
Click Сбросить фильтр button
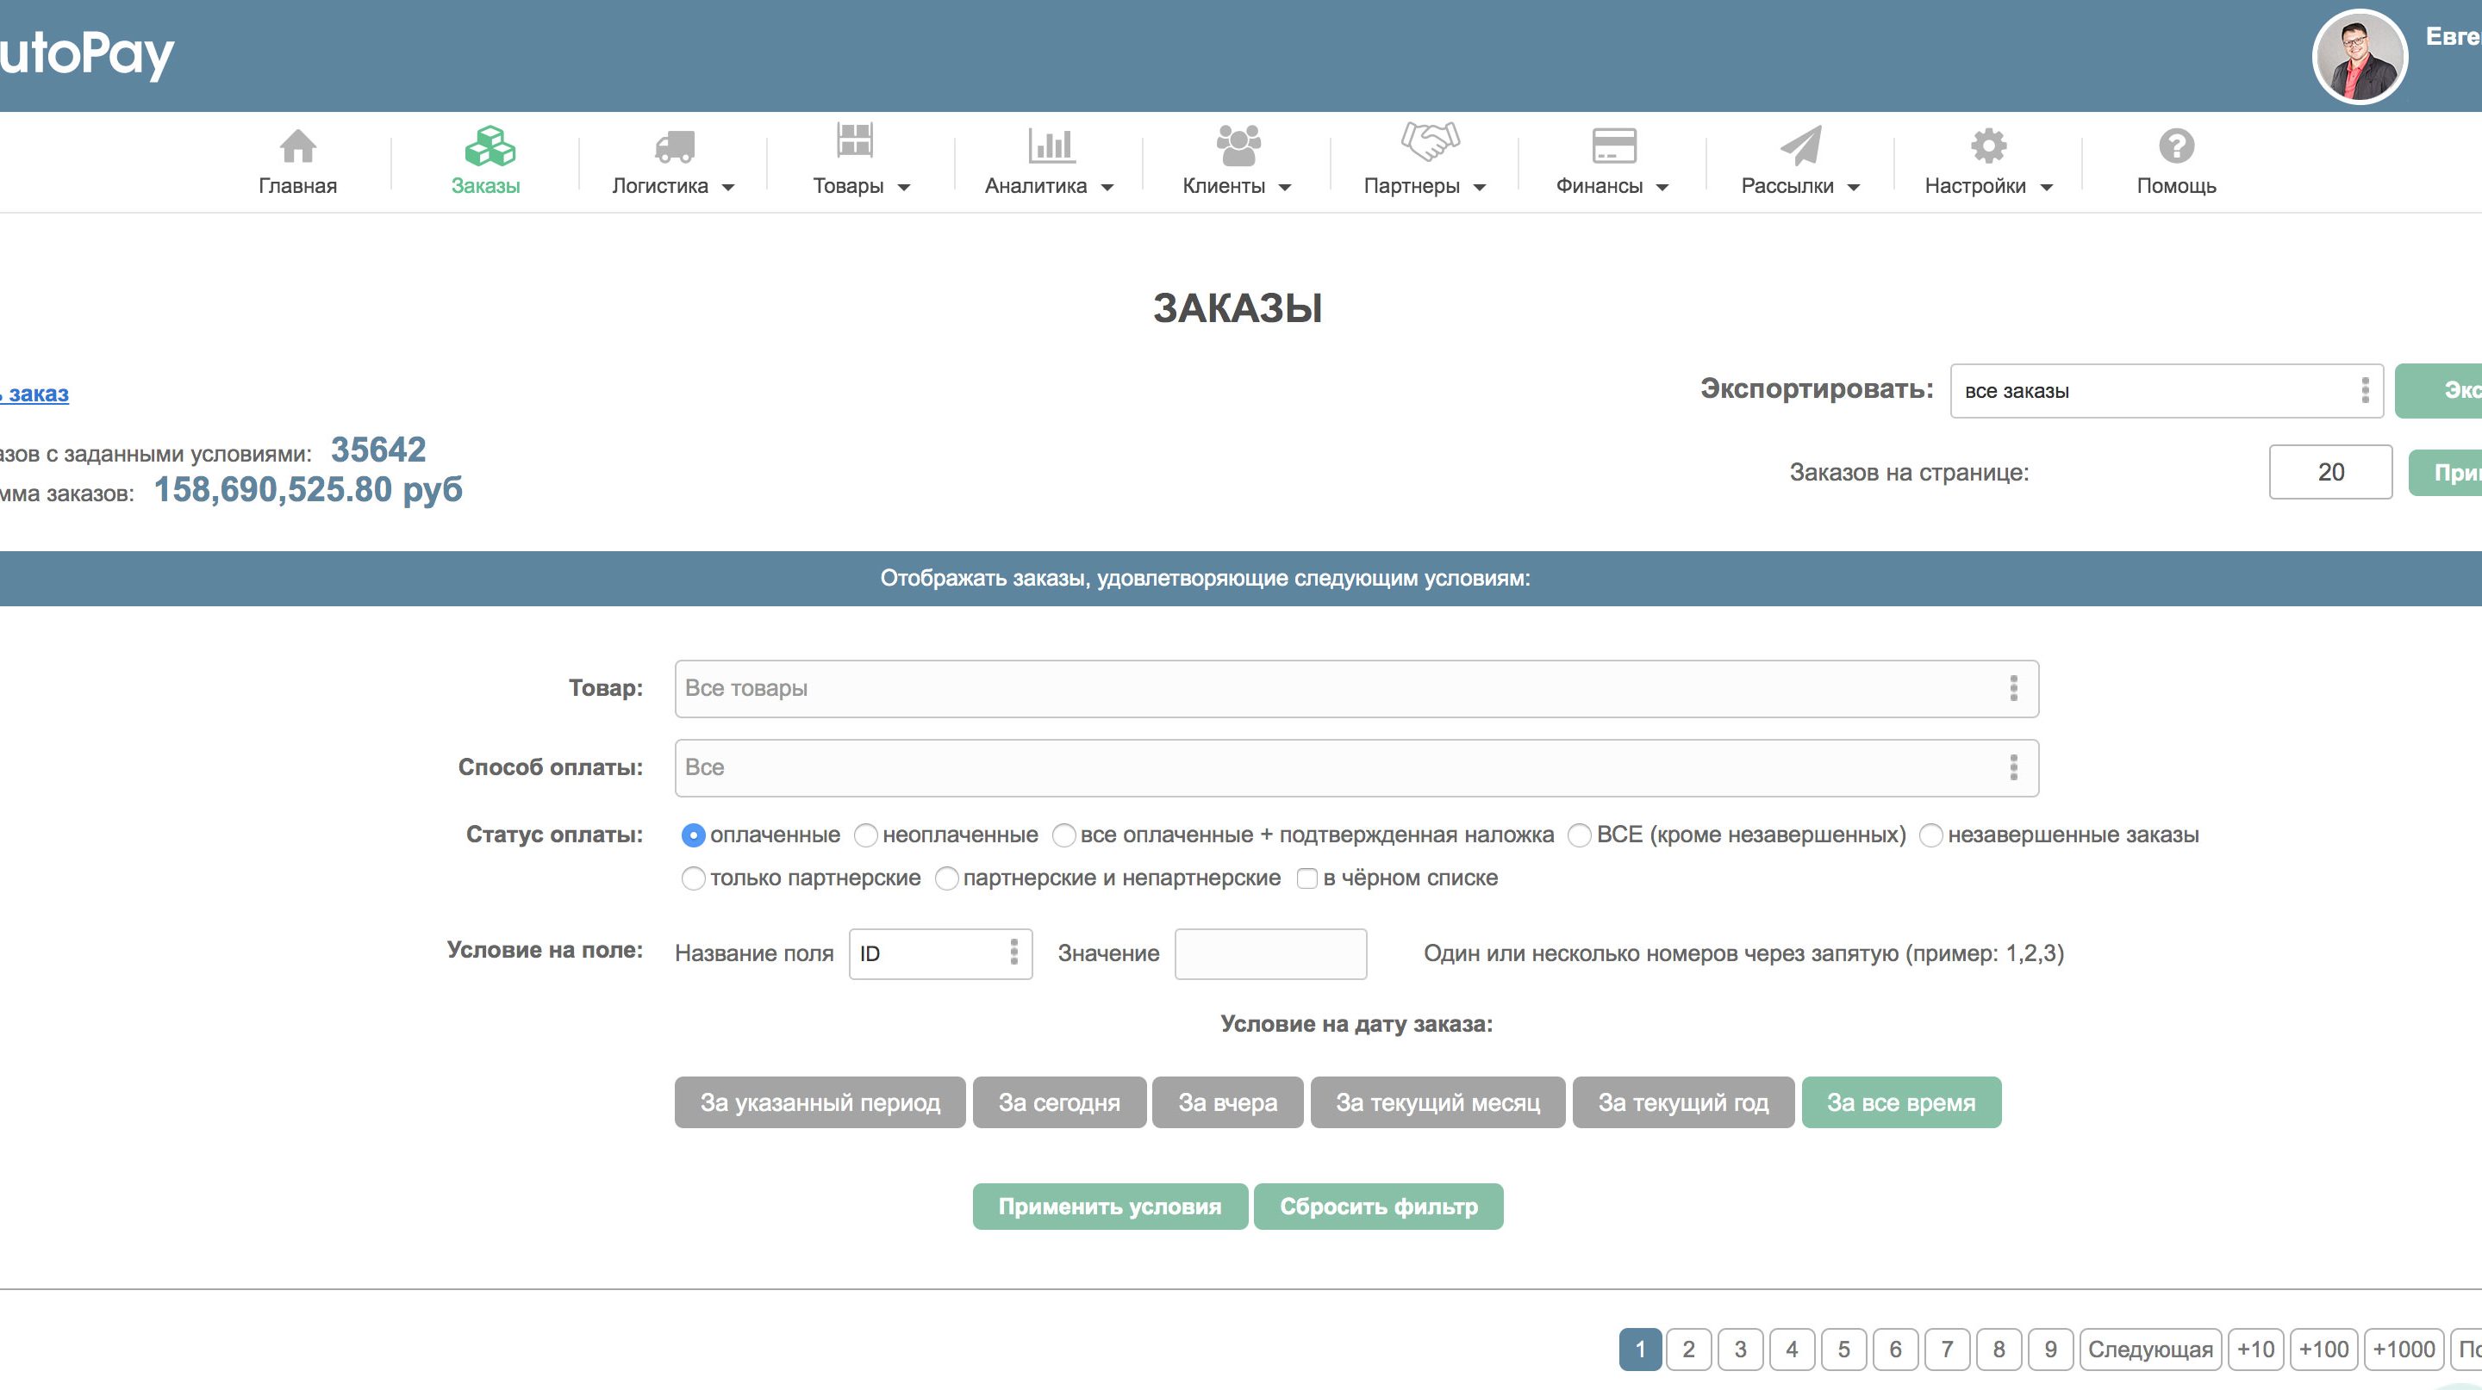tap(1379, 1207)
